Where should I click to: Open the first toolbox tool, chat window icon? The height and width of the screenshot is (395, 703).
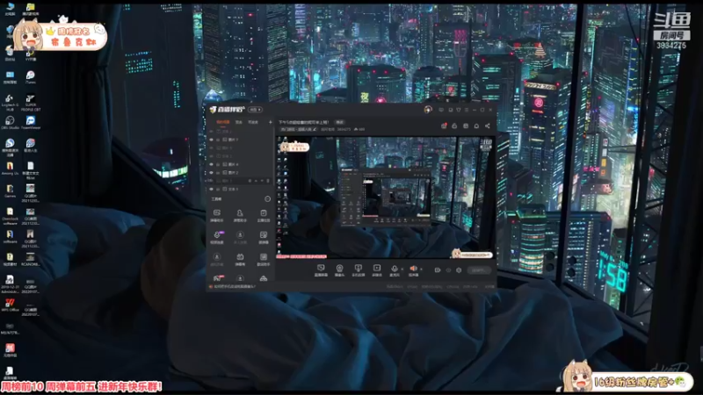point(217,215)
